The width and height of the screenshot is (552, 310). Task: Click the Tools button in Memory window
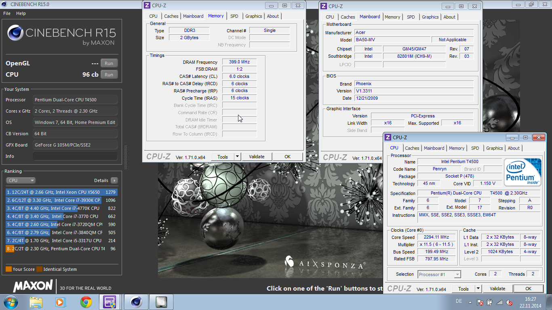(x=223, y=157)
